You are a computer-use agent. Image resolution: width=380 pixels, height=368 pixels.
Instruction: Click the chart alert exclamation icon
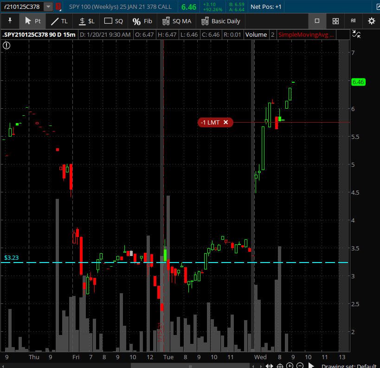click(x=6, y=46)
